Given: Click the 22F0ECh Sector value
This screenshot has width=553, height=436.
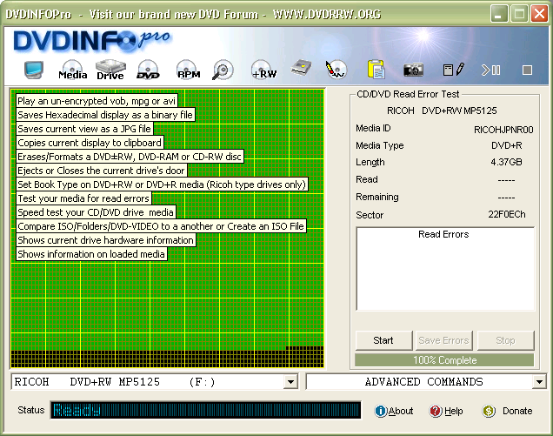Looking at the screenshot, I should 507,214.
